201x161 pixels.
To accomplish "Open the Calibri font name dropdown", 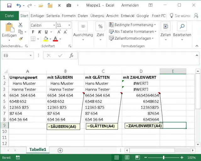I will coord(42,25).
